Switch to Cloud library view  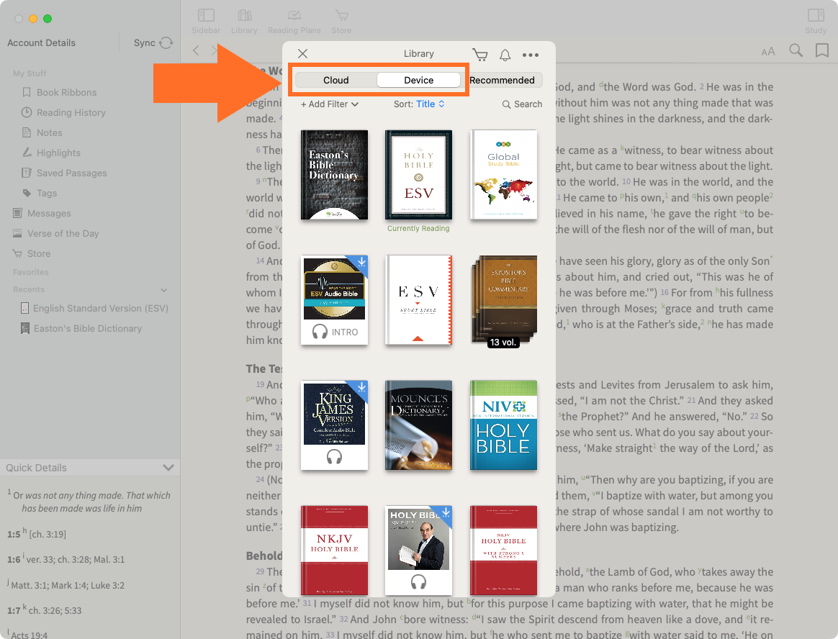335,80
